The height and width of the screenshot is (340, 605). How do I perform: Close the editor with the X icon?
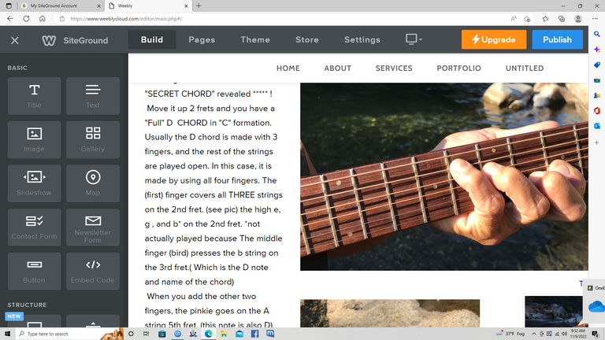(x=15, y=40)
